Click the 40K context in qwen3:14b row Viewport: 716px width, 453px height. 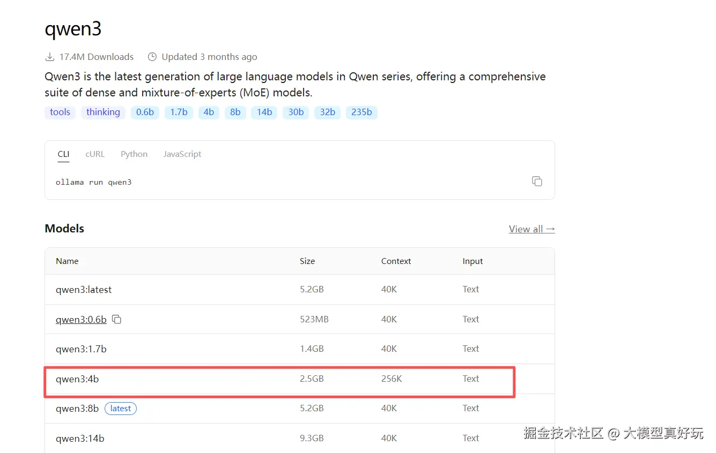tap(389, 438)
